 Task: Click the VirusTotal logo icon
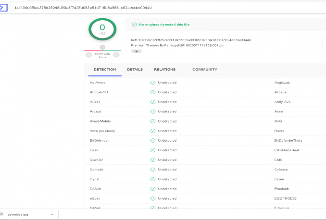click(x=5, y=8)
